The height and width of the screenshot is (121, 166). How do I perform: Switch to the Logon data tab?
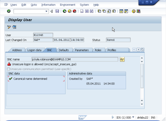coord(34,50)
